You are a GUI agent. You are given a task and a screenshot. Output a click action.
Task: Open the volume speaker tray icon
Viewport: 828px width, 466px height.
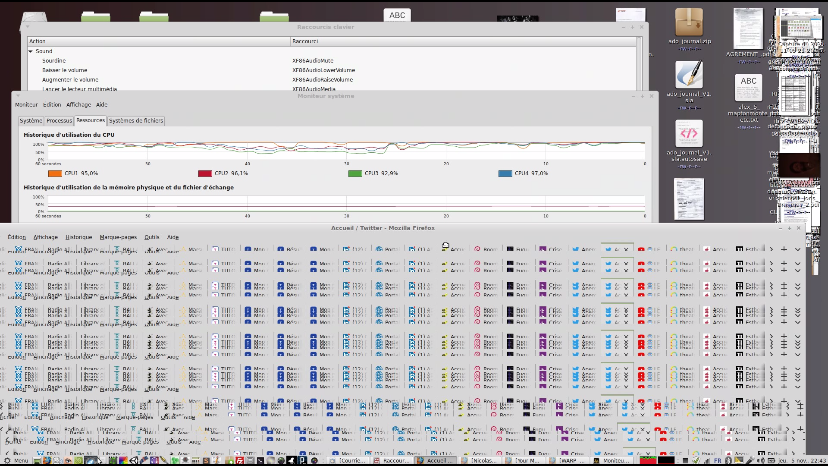pyautogui.click(x=760, y=460)
